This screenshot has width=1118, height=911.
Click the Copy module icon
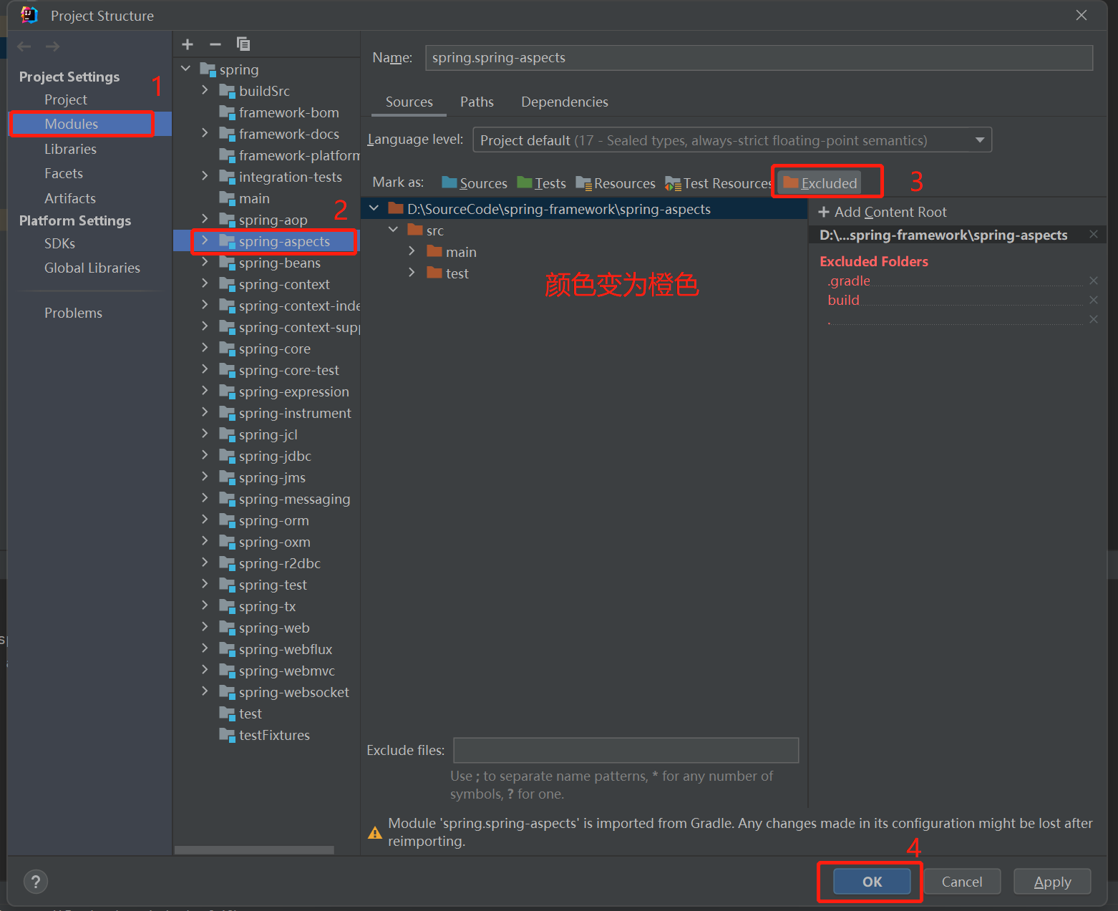click(243, 44)
